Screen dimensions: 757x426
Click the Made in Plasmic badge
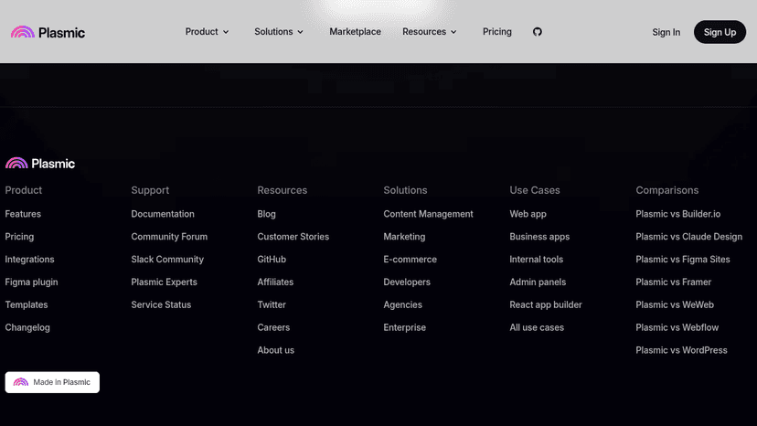point(52,382)
